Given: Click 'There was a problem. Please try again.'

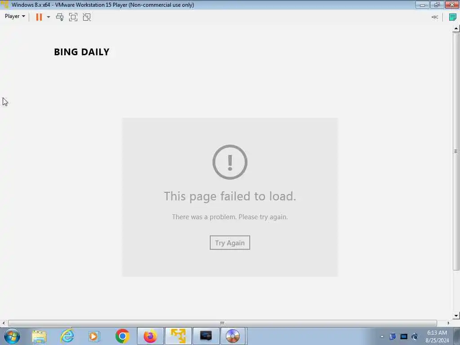Looking at the screenshot, I should [x=230, y=217].
